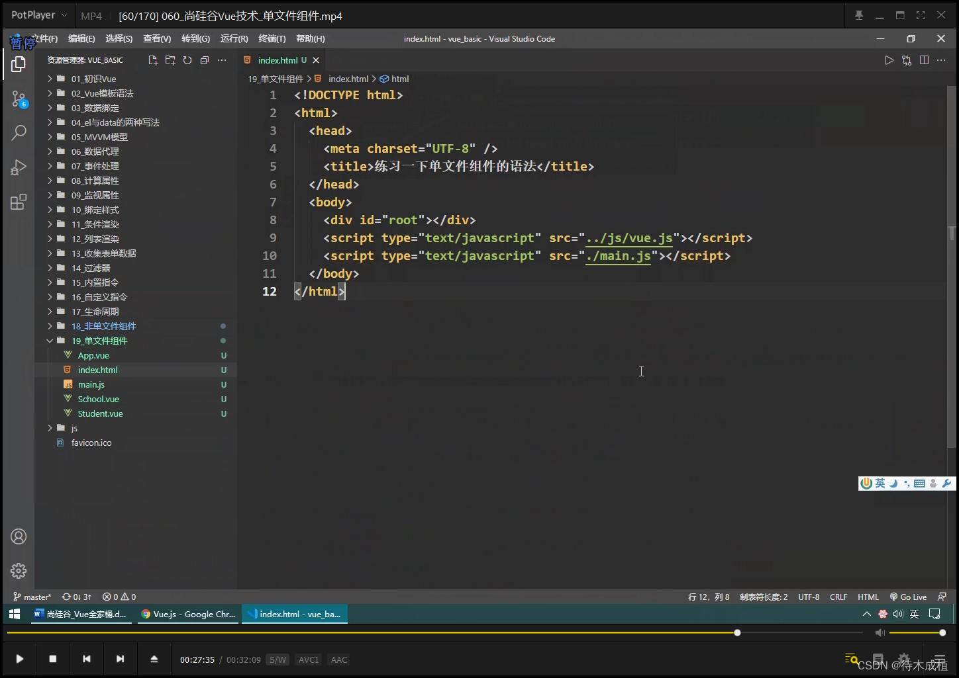The height and width of the screenshot is (678, 959).
Task: Open Student.vue in the explorer
Action: [136, 413]
